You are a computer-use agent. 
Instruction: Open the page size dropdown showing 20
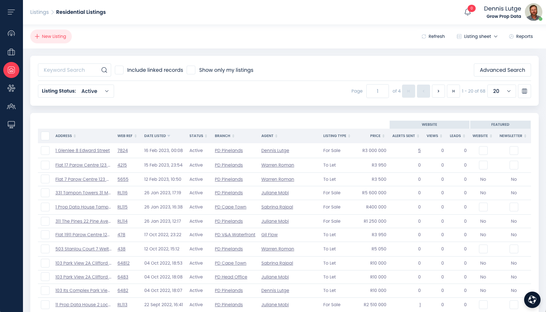(502, 91)
